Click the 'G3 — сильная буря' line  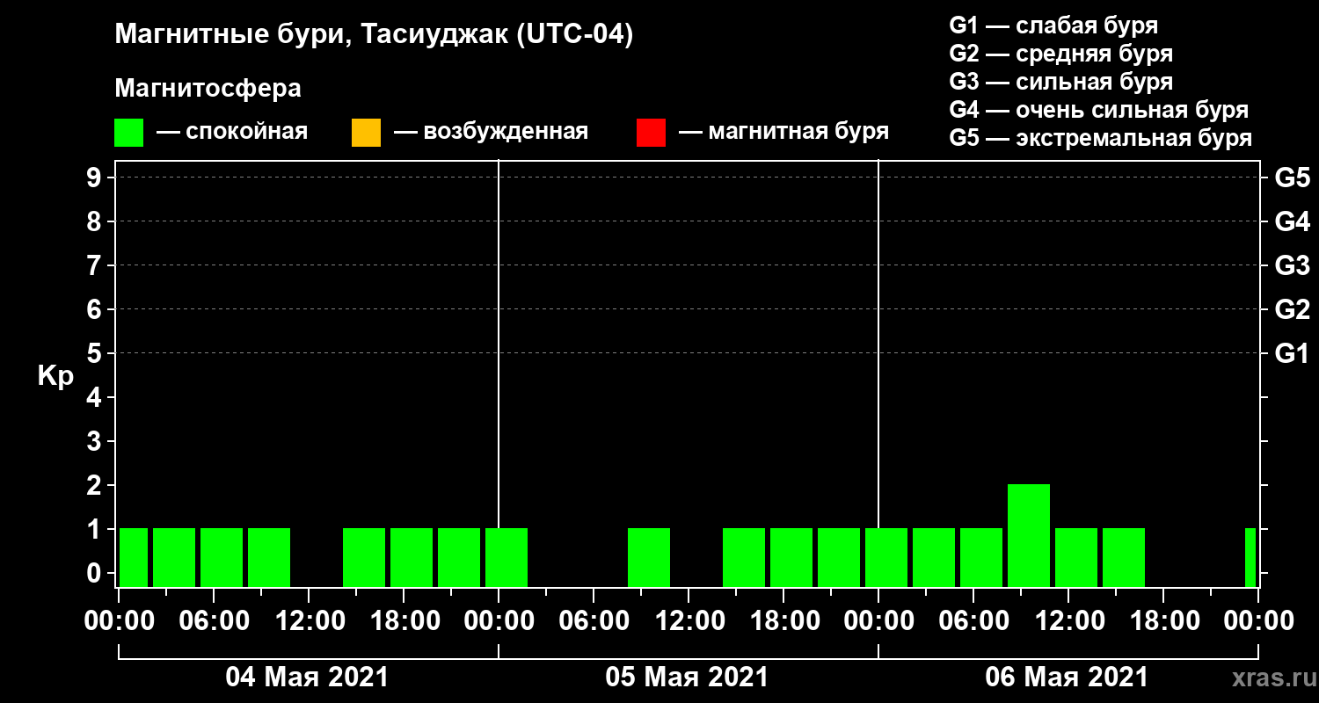[1060, 82]
